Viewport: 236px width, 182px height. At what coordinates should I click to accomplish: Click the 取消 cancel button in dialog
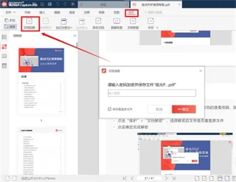[x=159, y=109]
